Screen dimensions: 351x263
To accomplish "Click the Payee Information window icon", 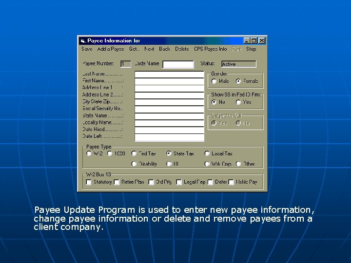I will click(x=83, y=41).
